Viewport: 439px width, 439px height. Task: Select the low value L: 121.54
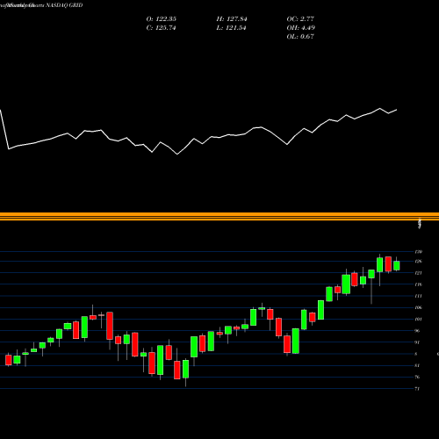231,28
